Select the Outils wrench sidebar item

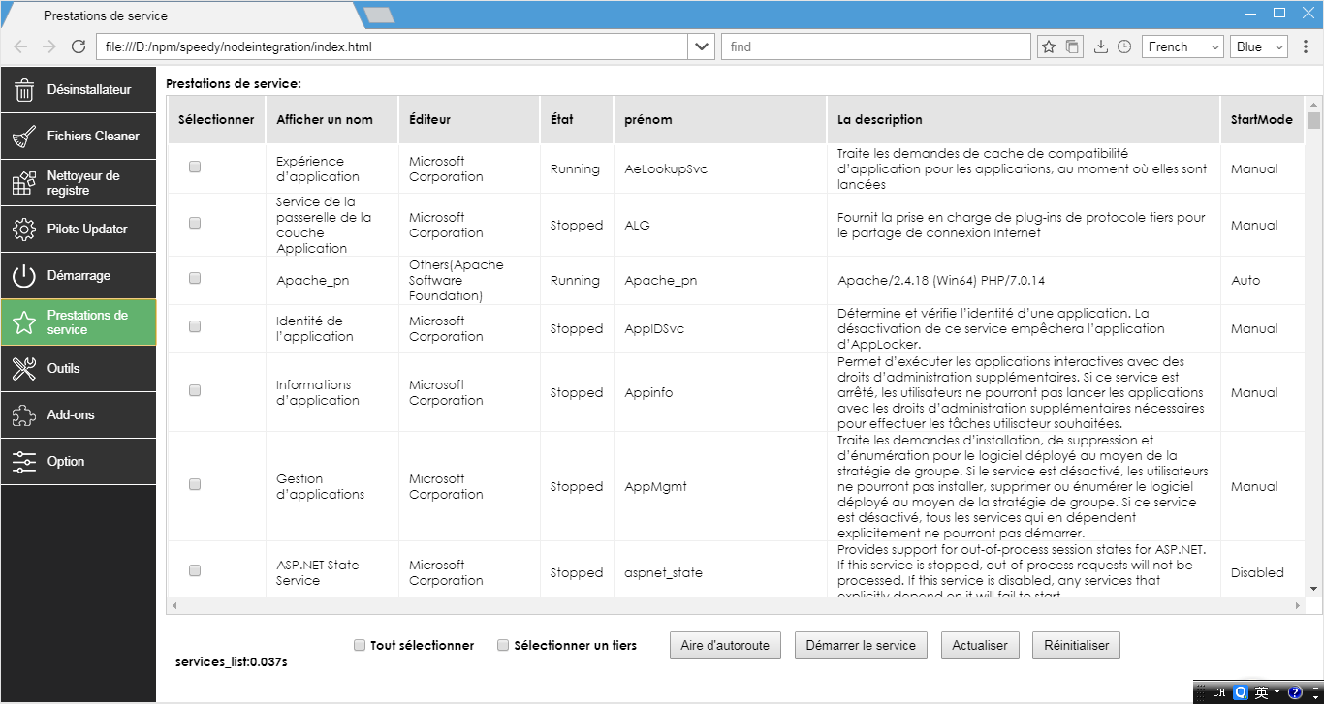78,368
